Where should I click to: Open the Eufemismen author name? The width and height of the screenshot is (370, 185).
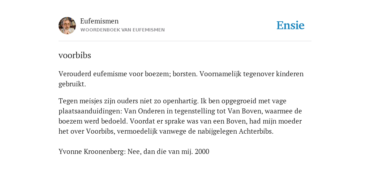(x=99, y=21)
